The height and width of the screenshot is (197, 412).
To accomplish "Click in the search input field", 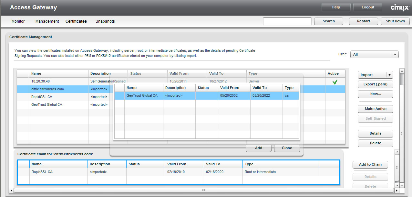I will point(287,21).
